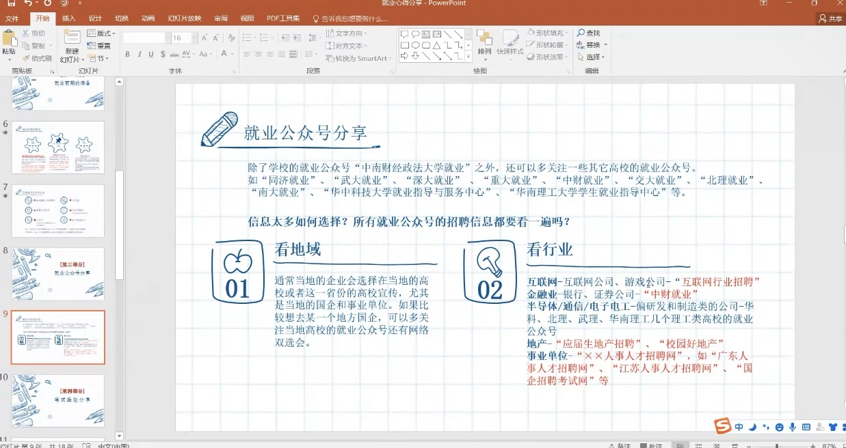Open the Replace (替换) dropdown

(592, 45)
